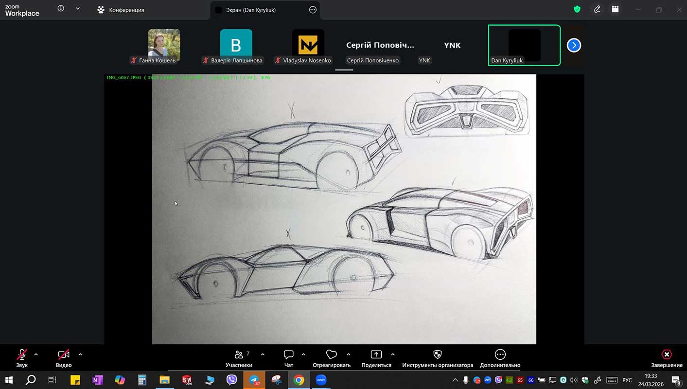The height and width of the screenshot is (389, 687).
Task: Click the React heart icon
Action: (x=332, y=355)
